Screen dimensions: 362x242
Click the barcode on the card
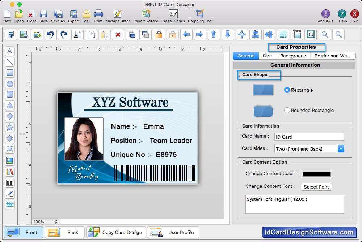tap(155, 173)
